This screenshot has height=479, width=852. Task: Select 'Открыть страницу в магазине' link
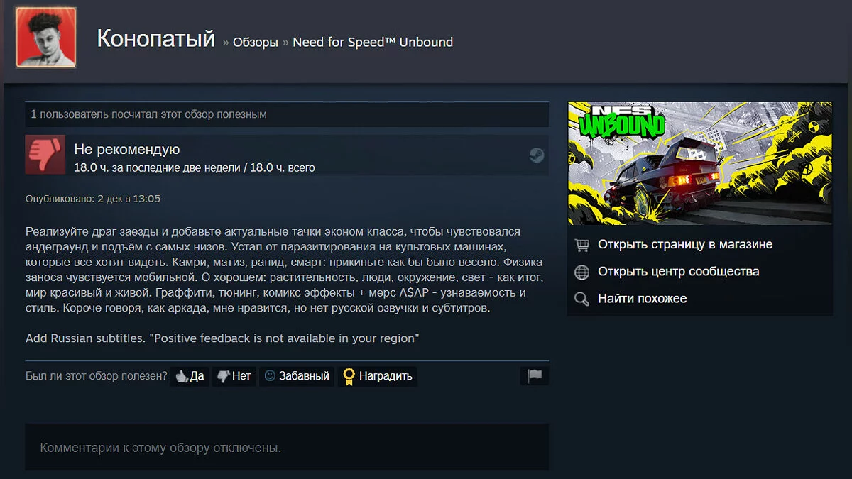pos(684,245)
